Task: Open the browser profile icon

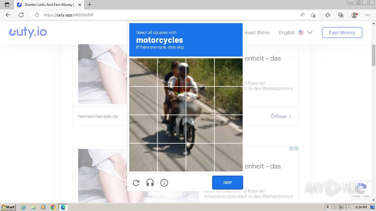Action: (354, 15)
